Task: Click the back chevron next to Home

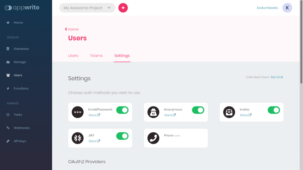Action: [x=66, y=29]
